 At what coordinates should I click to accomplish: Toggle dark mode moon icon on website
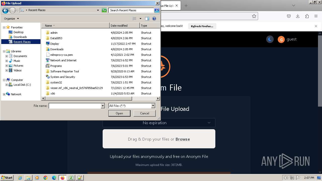point(270,39)
